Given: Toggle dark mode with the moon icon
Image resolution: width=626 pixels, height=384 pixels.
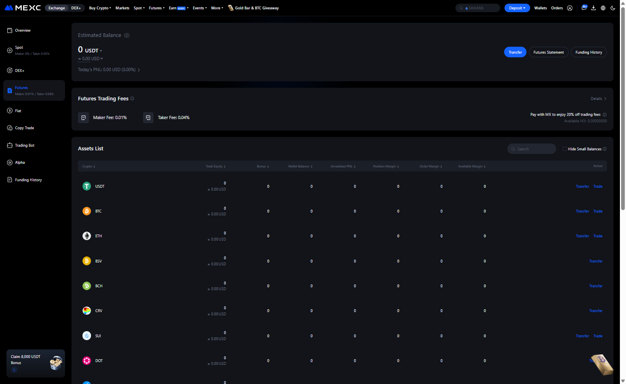Looking at the screenshot, I should point(613,8).
